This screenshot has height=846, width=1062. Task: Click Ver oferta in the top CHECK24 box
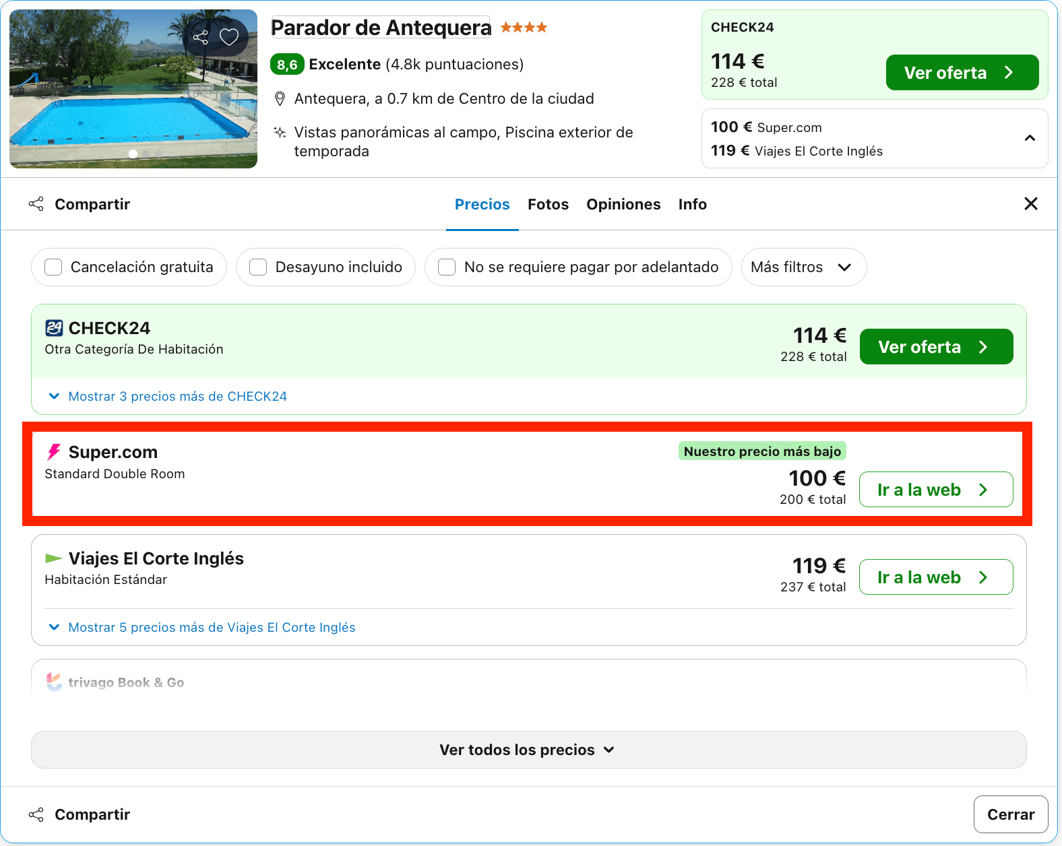pyautogui.click(x=962, y=72)
